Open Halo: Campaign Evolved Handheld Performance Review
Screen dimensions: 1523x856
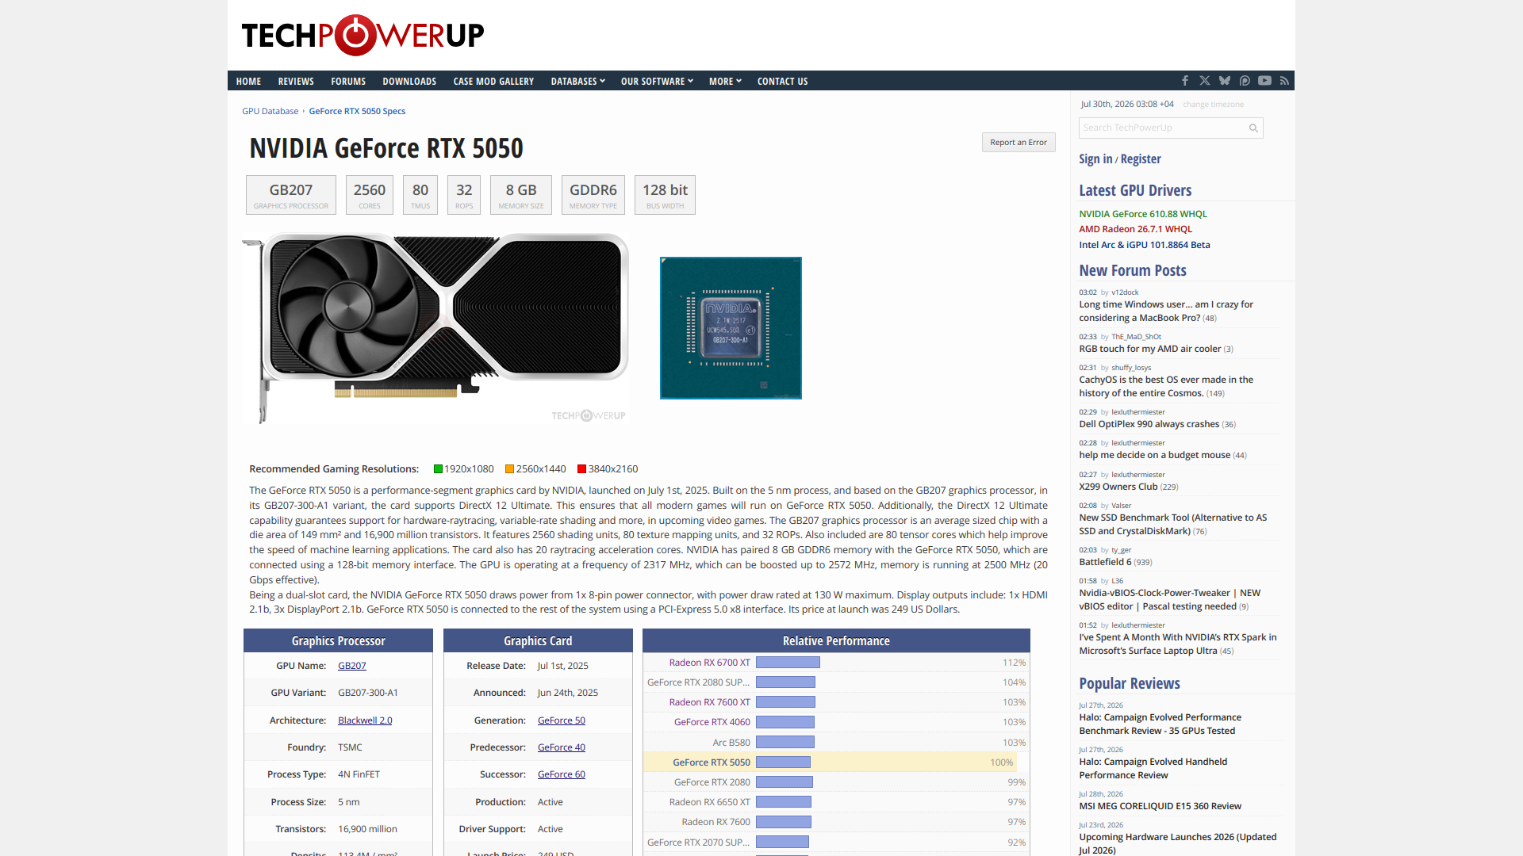click(1153, 768)
